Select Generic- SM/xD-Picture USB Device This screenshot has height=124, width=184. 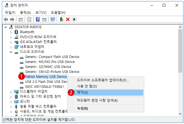(52, 72)
